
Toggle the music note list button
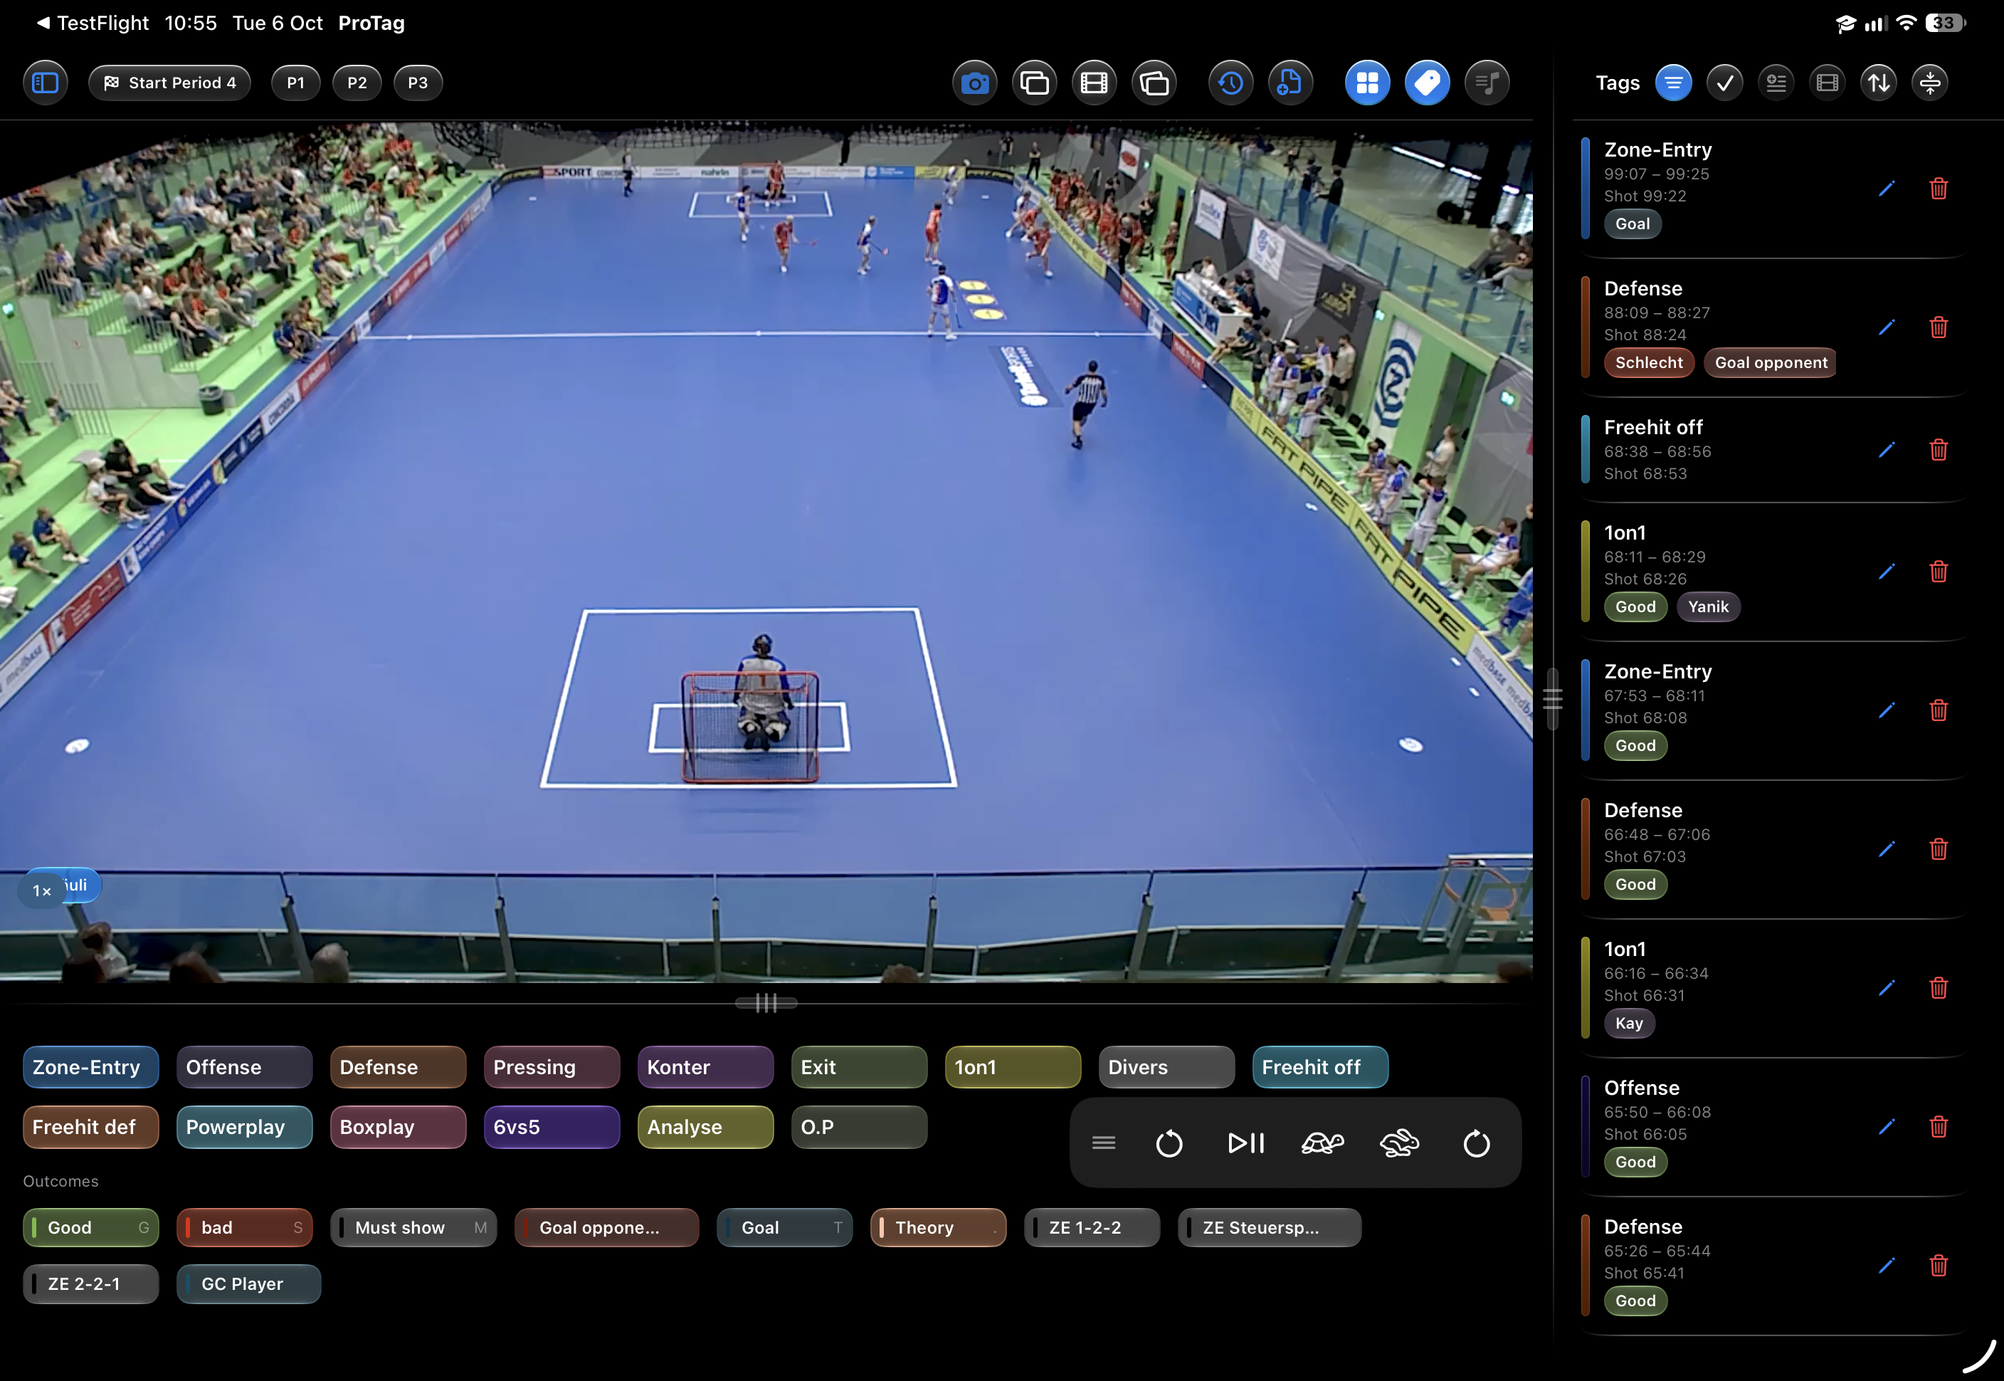coord(1487,83)
